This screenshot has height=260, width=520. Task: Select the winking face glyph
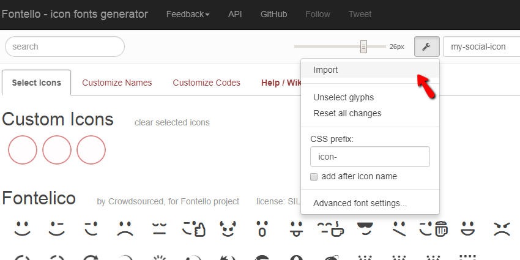tap(57, 229)
